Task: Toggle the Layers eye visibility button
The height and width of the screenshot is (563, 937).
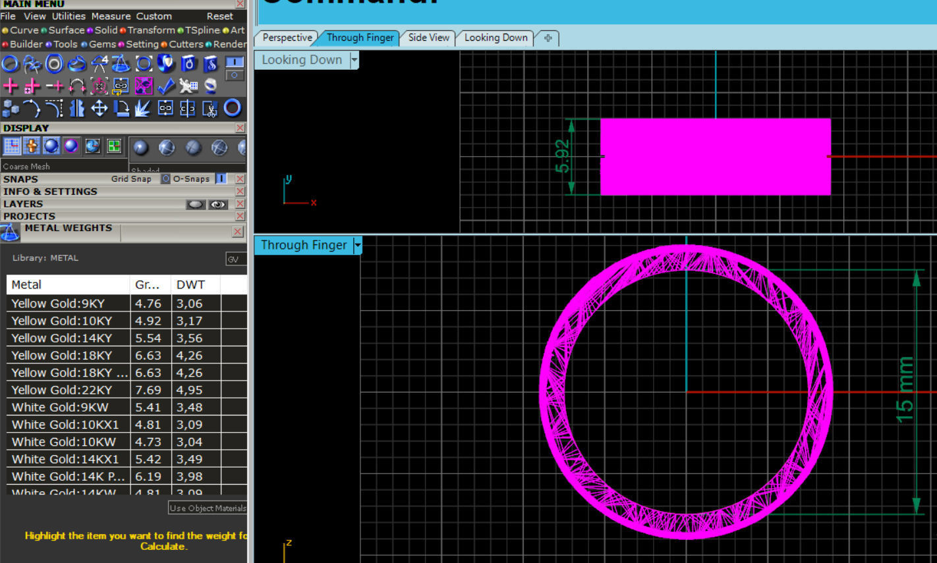Action: point(218,204)
